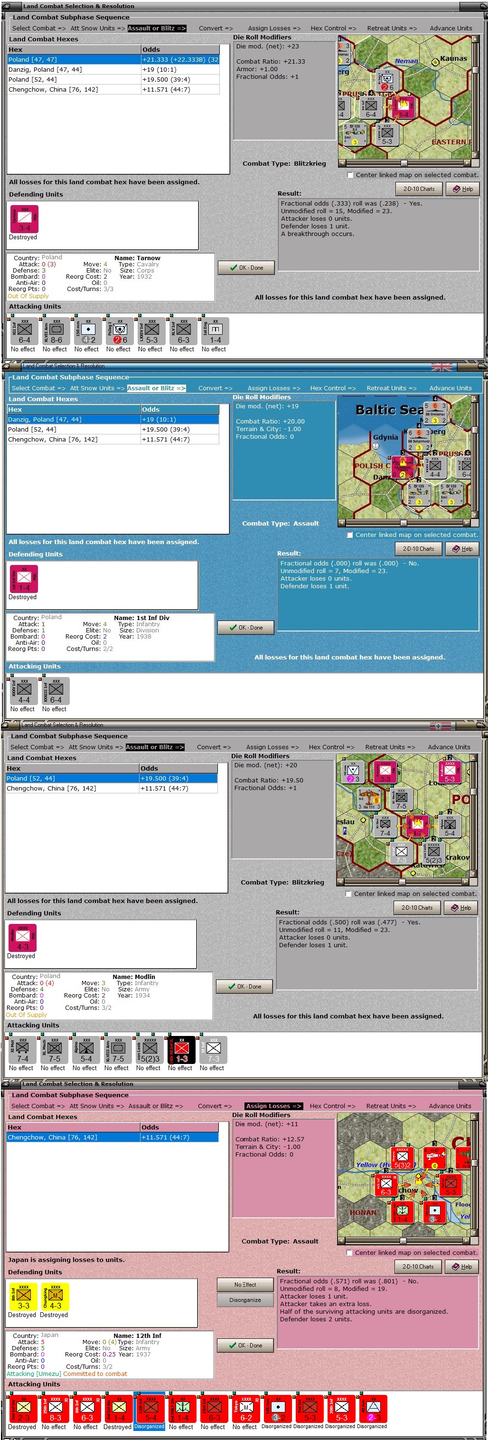This screenshot has height=1440, width=488.
Task: Go to Hex Control step in Modlin window
Action: tap(331, 747)
